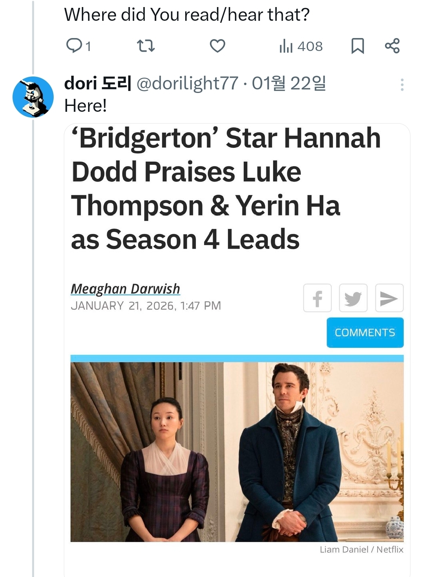
Task: Click the Twitter bird share icon
Action: pyautogui.click(x=353, y=298)
